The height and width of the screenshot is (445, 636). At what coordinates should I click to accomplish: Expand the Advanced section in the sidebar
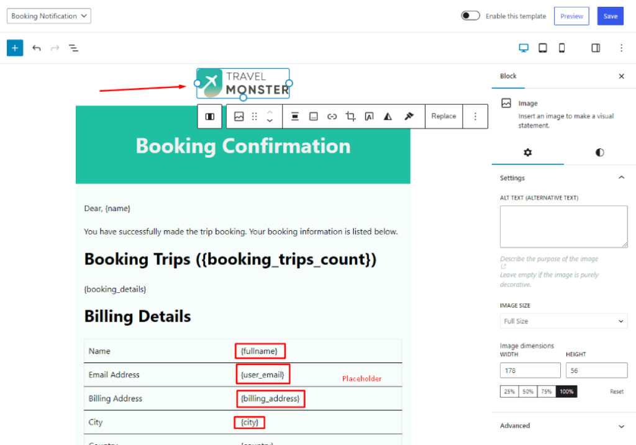563,426
